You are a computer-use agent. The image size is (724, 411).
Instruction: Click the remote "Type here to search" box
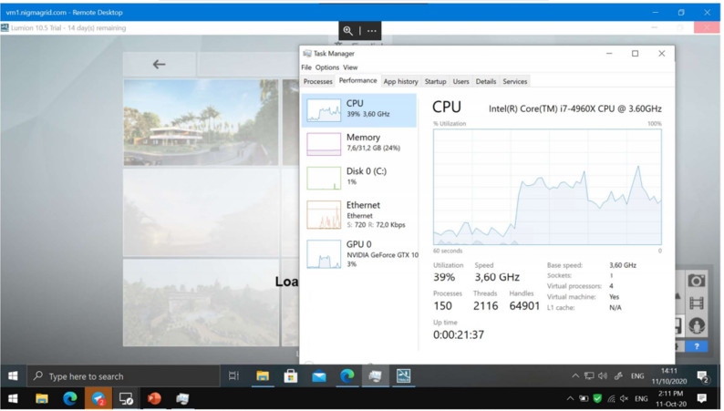pos(124,377)
